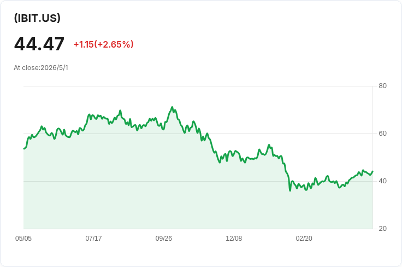This screenshot has width=402, height=267.
Task: Select the 20 label on price axis
Action: (x=382, y=229)
